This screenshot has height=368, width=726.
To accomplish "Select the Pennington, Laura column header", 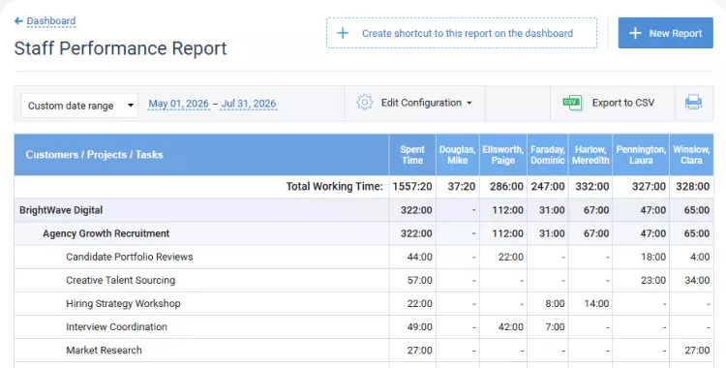I will pos(641,155).
